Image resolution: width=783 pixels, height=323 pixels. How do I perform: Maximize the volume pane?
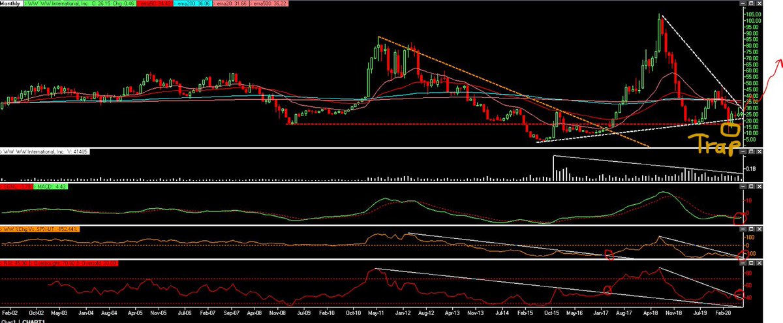(751, 151)
